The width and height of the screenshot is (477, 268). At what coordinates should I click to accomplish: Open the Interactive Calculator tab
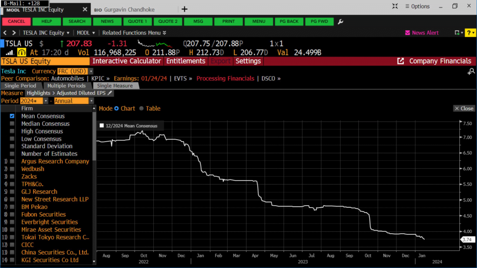[127, 61]
